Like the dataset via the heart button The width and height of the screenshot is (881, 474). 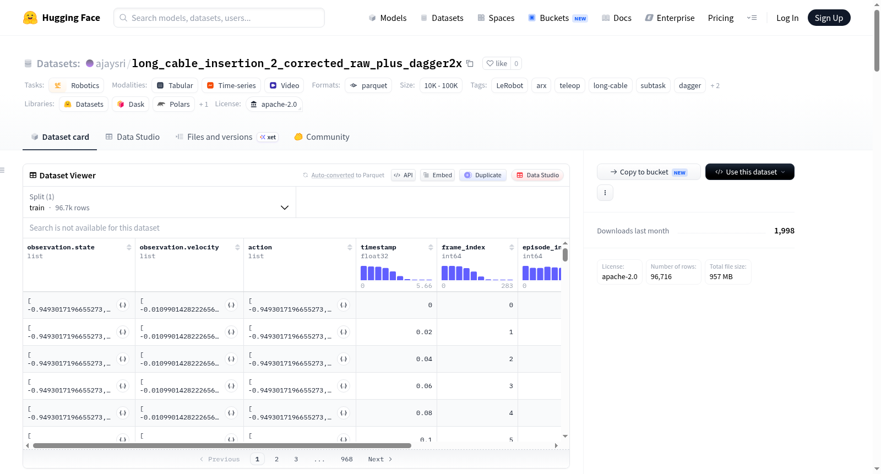(497, 63)
